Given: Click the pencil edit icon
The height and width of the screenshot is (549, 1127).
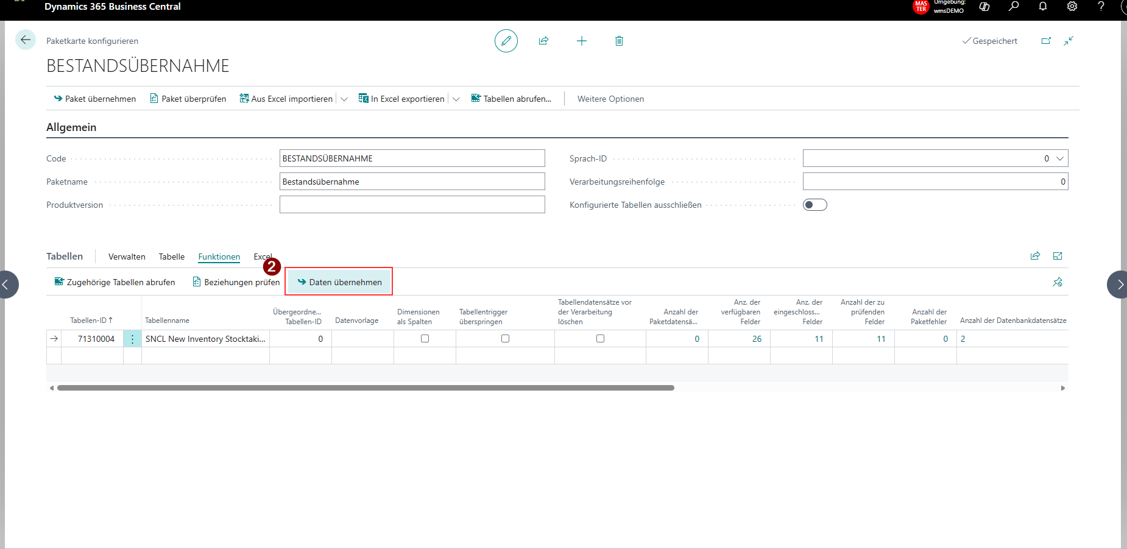Looking at the screenshot, I should point(506,41).
